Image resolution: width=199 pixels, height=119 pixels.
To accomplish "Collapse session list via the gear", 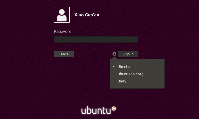I will (114, 54).
